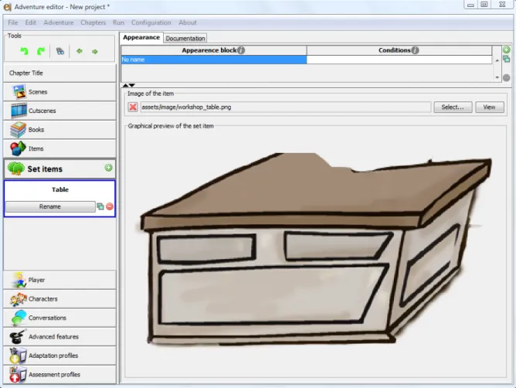The image size is (516, 388).
Task: Open the Chapter Title panel
Action: [59, 73]
